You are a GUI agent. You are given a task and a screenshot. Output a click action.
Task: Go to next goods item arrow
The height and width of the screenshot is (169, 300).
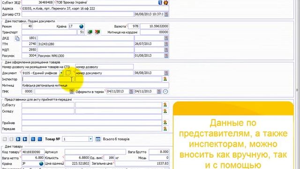click(18, 139)
